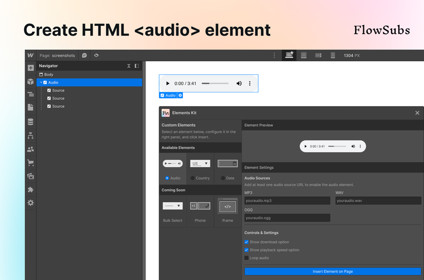Click the Page: screenshots selector
This screenshot has height=280, width=424.
[x=57, y=55]
